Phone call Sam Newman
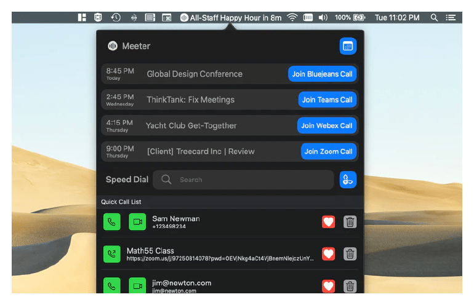 click(112, 222)
